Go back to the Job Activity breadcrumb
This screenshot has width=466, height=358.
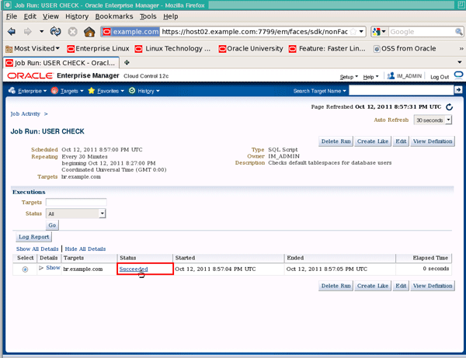click(x=26, y=114)
